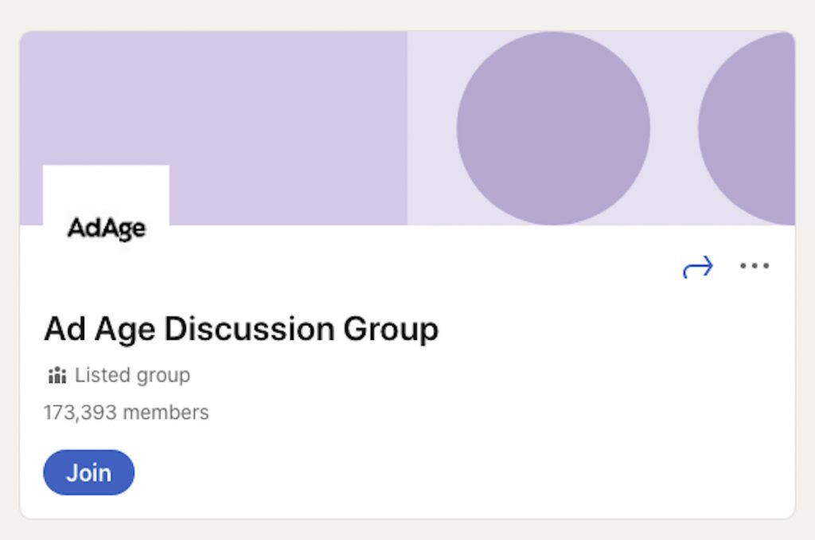Click the word members after the count

tap(166, 413)
